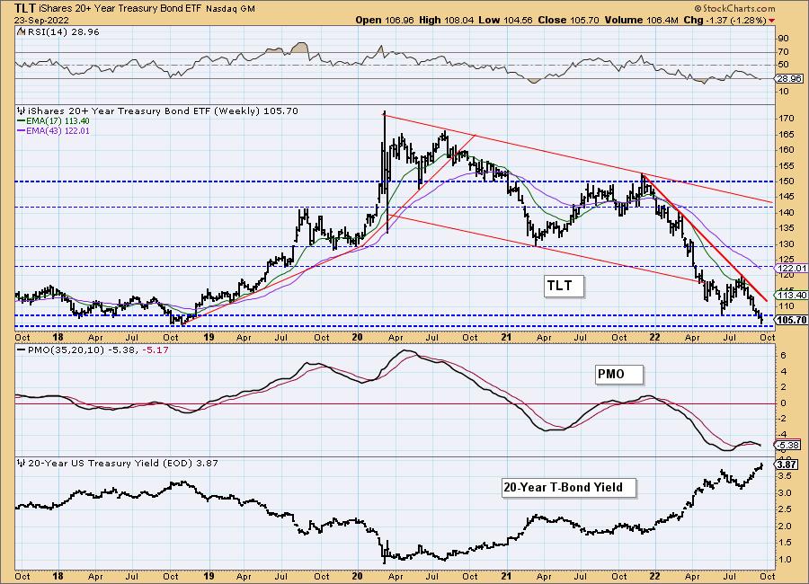The height and width of the screenshot is (584, 809).
Task: Click the High 108.04 readout
Action: pyautogui.click(x=447, y=20)
